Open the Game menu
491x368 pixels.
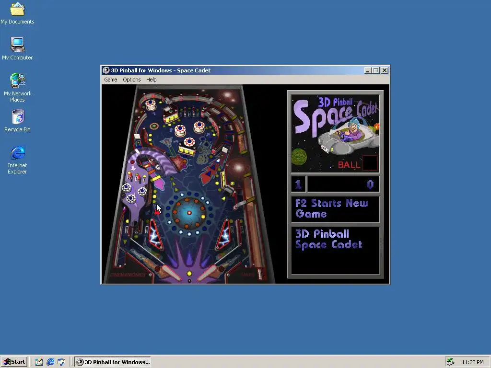pos(111,80)
